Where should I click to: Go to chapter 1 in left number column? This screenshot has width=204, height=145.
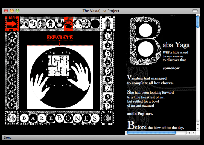(x=11, y=36)
